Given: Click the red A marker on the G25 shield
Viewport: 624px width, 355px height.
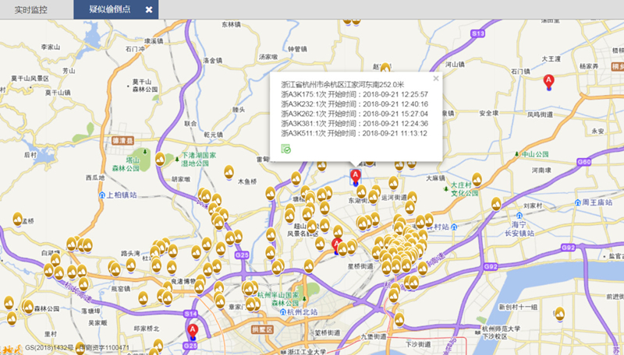Looking at the screenshot, I should [191, 330].
